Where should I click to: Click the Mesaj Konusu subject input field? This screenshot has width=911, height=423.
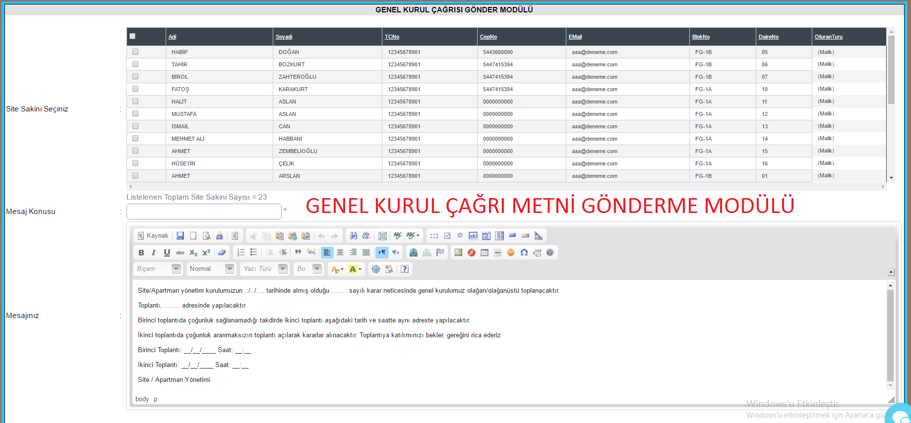[204, 211]
